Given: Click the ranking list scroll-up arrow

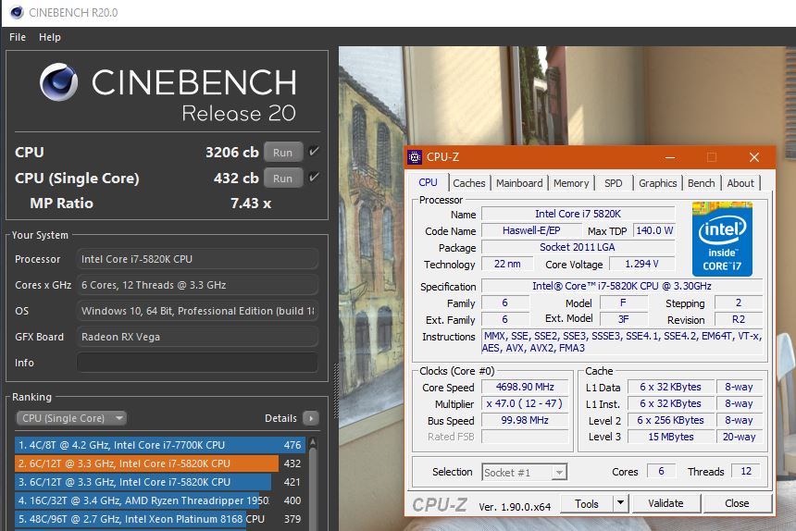Looking at the screenshot, I should point(313,443).
